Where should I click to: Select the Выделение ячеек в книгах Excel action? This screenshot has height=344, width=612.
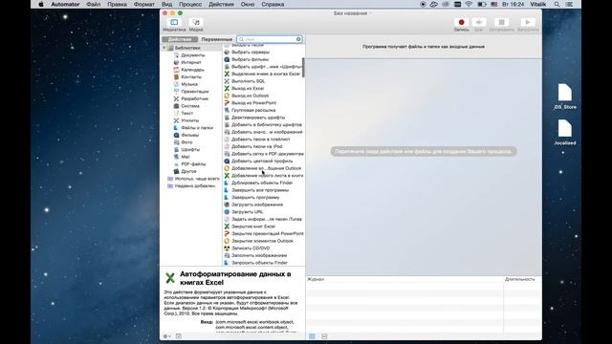click(266, 75)
